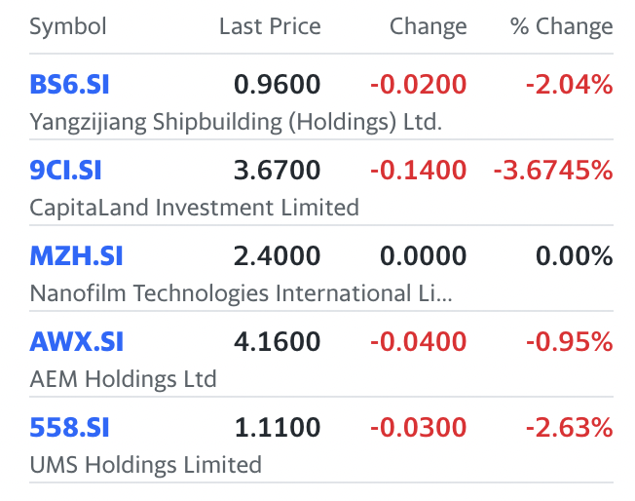Open the MZH.SI ticker link

(76, 256)
